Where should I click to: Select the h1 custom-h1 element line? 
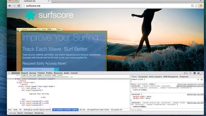32,90
